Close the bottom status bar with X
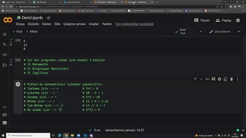The width and height of the screenshot is (246, 138). (243, 130)
